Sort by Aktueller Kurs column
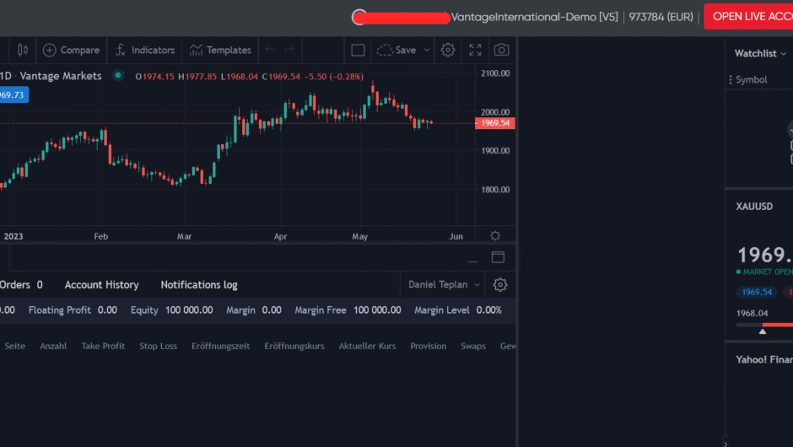The image size is (793, 447). coord(367,346)
